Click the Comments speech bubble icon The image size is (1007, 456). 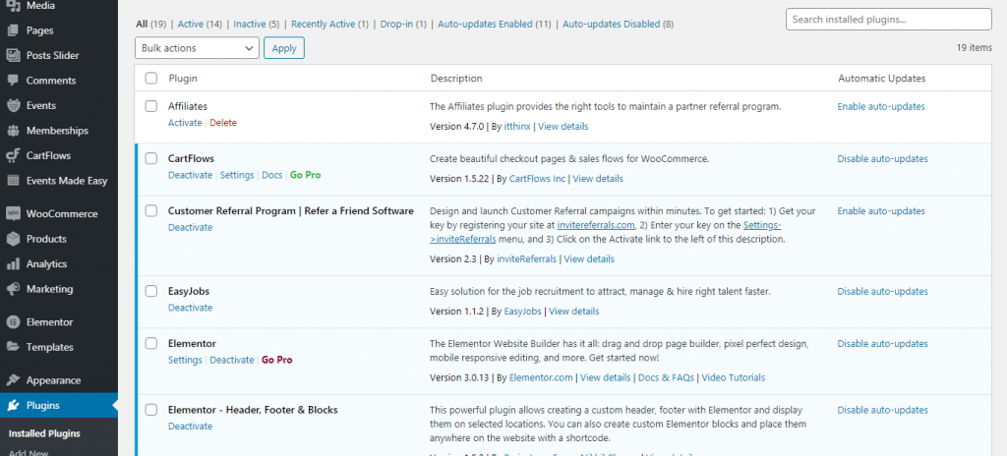12,81
